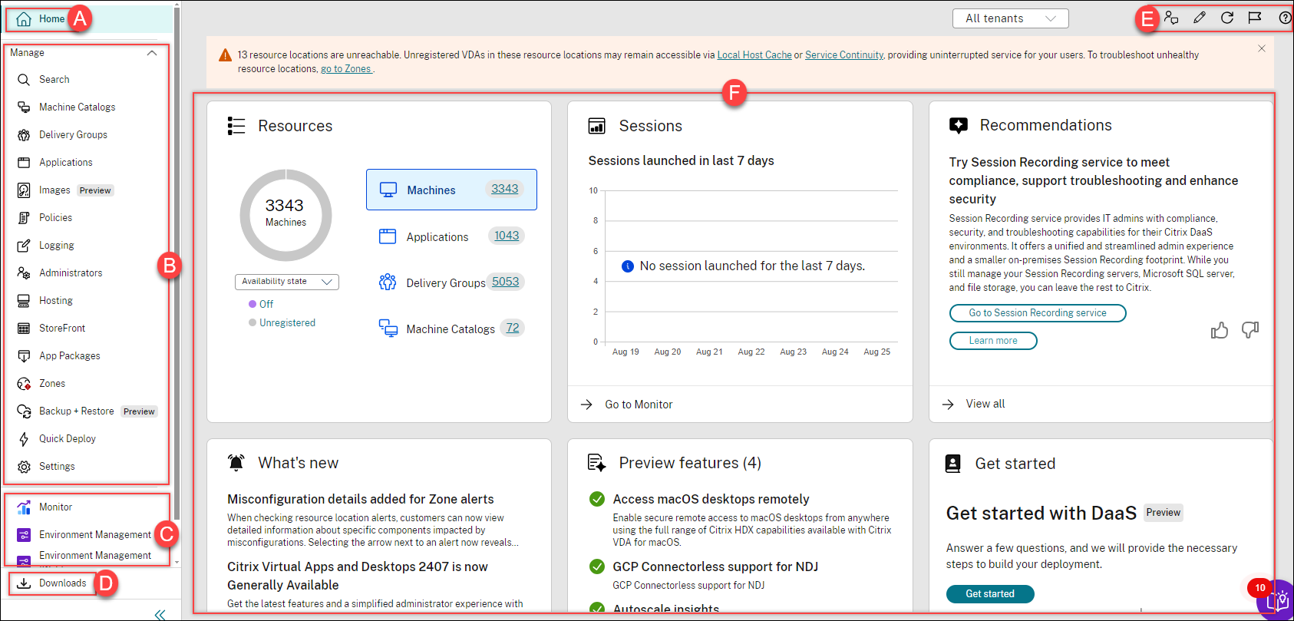The image size is (1294, 621).
Task: Click the Off availability legend entry
Action: tap(261, 305)
